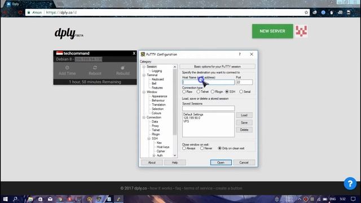Click the About button

(152, 162)
